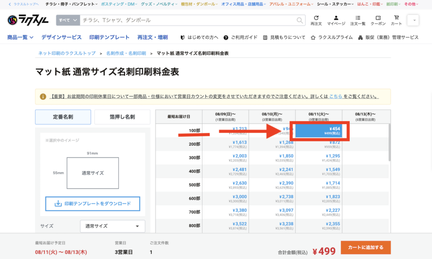Select ¥1,613 price for 200部
The height and width of the screenshot is (259, 432).
[225, 144]
